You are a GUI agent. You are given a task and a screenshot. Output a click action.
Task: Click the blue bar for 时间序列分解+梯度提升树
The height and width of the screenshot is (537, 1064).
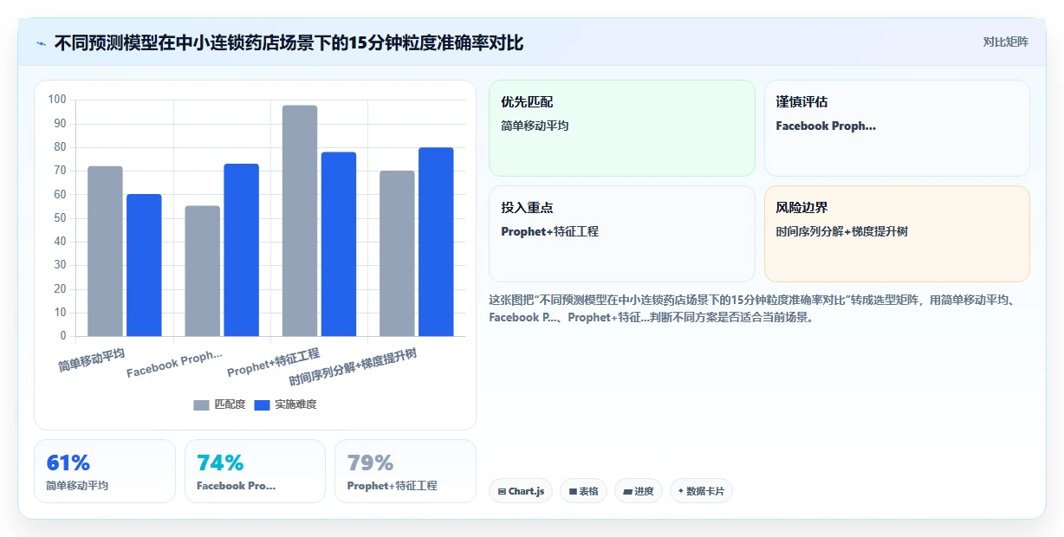click(436, 242)
